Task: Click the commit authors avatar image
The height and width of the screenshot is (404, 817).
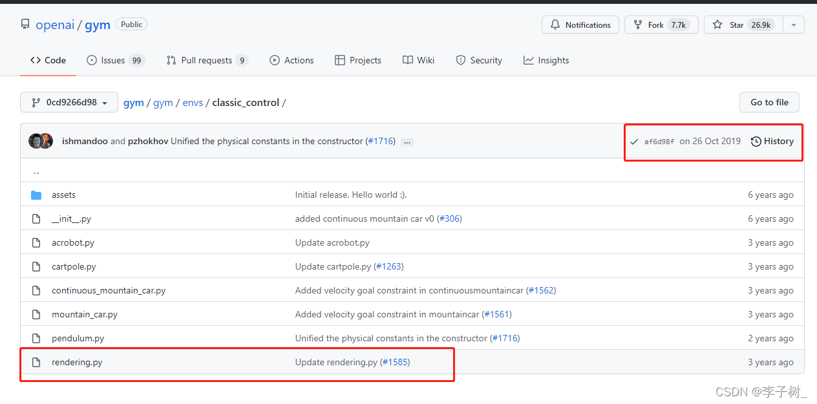Action: tap(41, 141)
